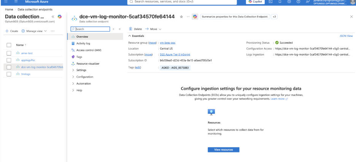Focus the resource menu Search field
This screenshot has width=356, height=162.
coord(91,29)
